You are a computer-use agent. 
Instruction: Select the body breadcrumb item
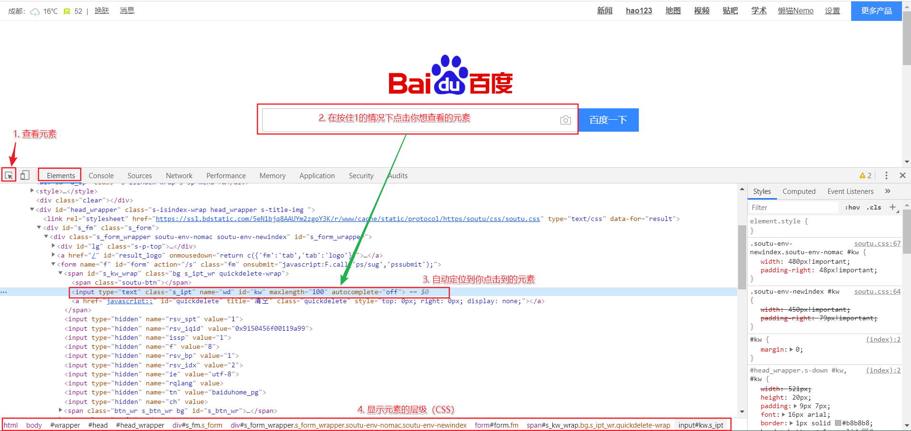(x=34, y=425)
